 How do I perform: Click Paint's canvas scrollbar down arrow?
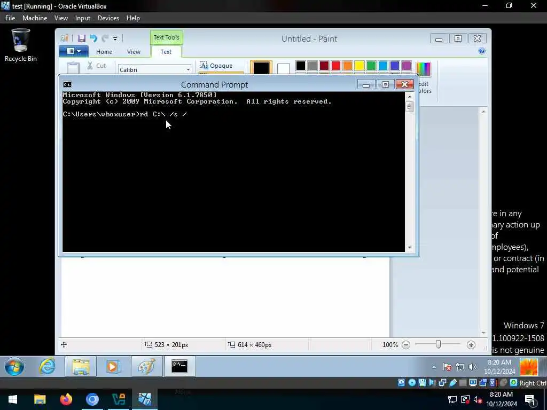click(483, 333)
